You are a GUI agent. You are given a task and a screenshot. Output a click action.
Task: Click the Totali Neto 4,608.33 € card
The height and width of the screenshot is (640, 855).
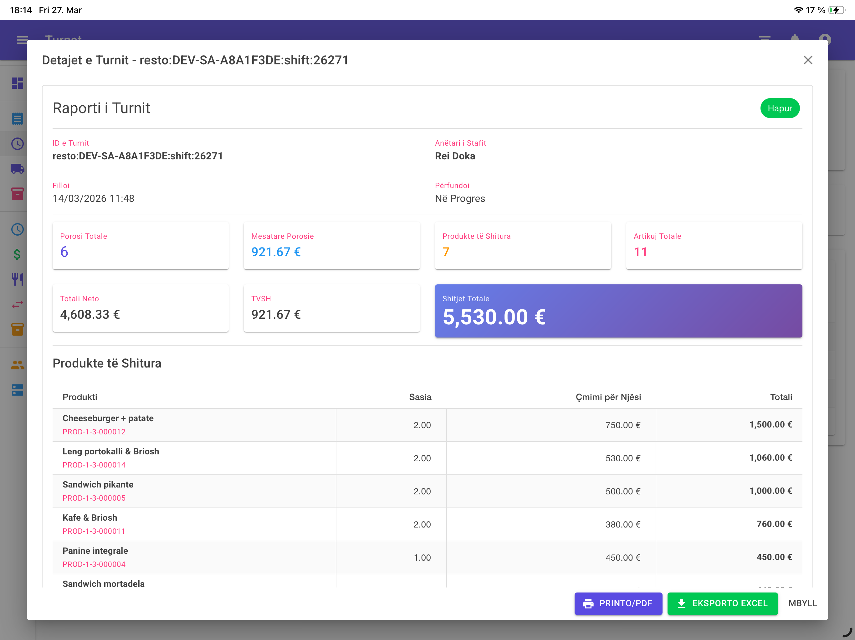(141, 308)
